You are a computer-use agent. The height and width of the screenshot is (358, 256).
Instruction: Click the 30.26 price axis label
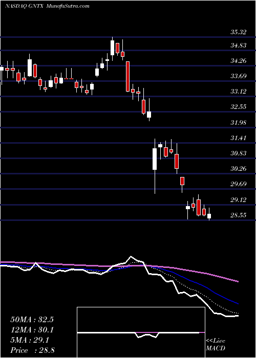238,168
